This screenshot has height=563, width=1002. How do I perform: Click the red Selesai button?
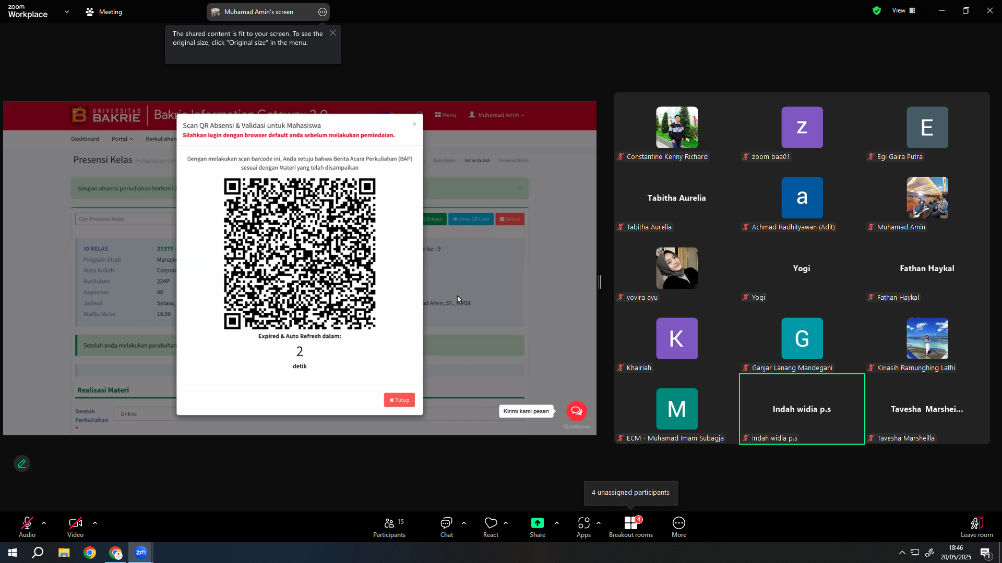click(510, 219)
